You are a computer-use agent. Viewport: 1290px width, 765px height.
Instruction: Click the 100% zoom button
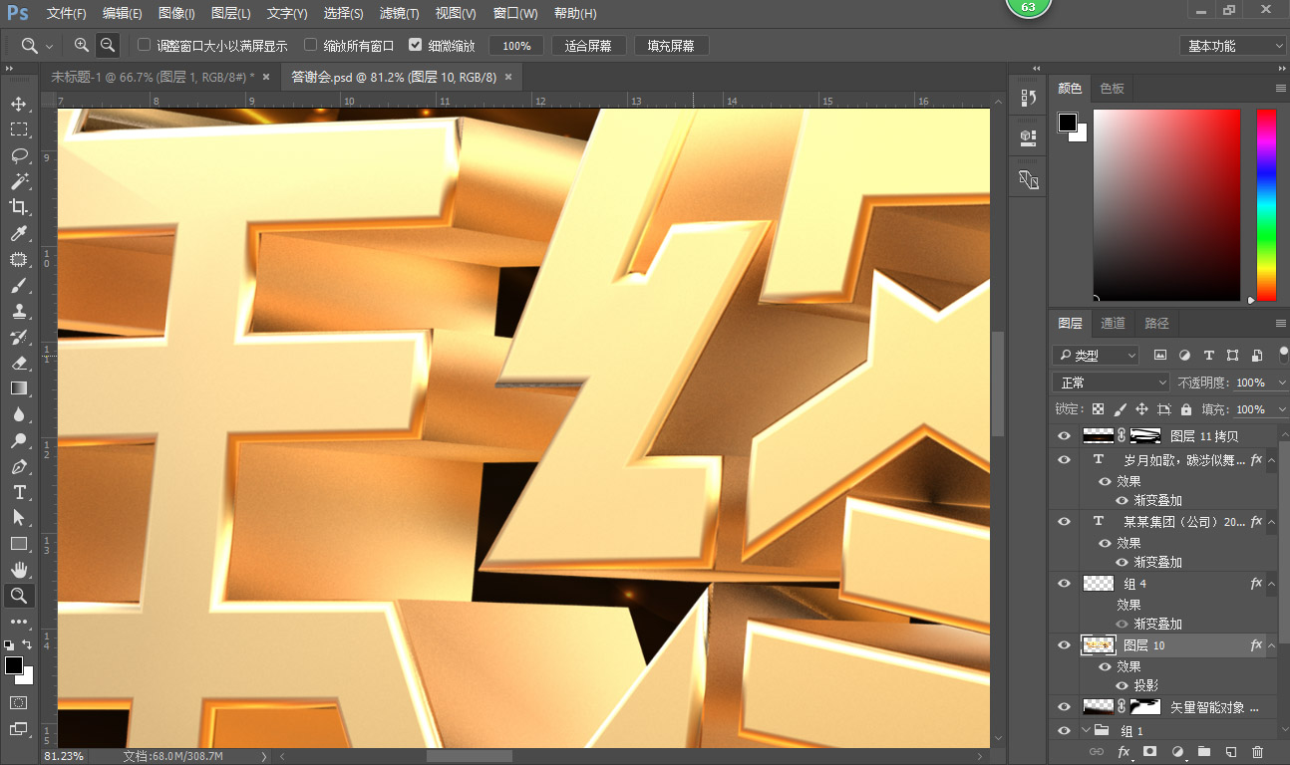[x=516, y=46]
